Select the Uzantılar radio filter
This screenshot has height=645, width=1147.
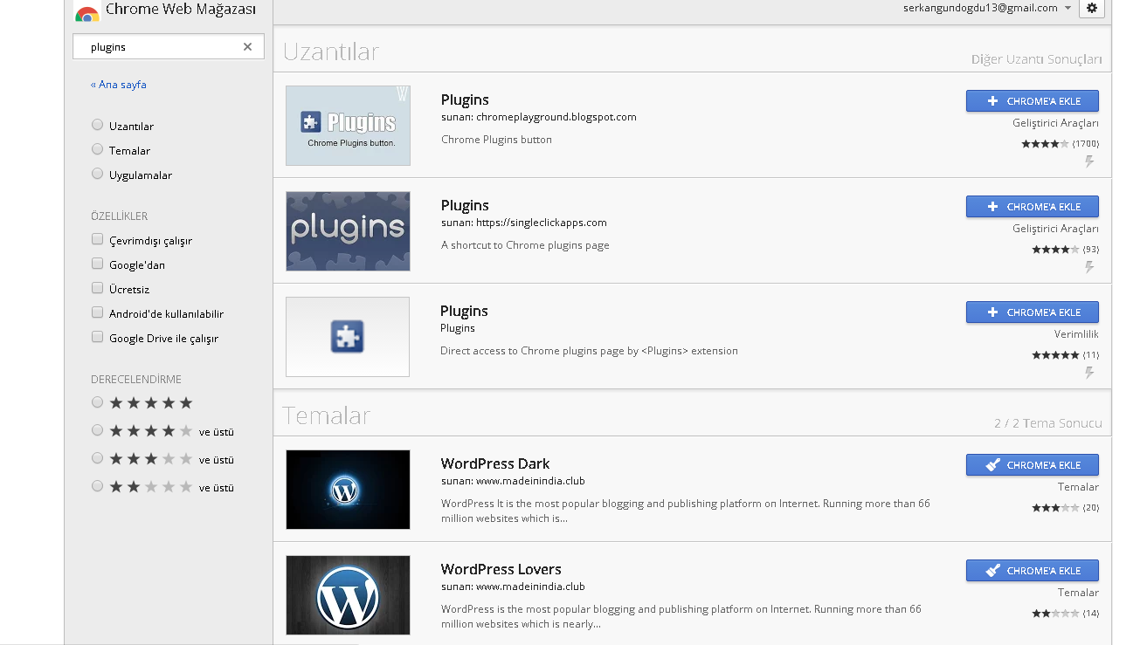pos(97,126)
